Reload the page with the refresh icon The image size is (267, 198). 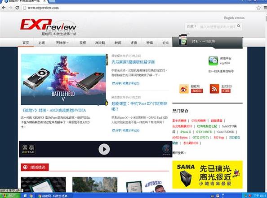coord(17,8)
